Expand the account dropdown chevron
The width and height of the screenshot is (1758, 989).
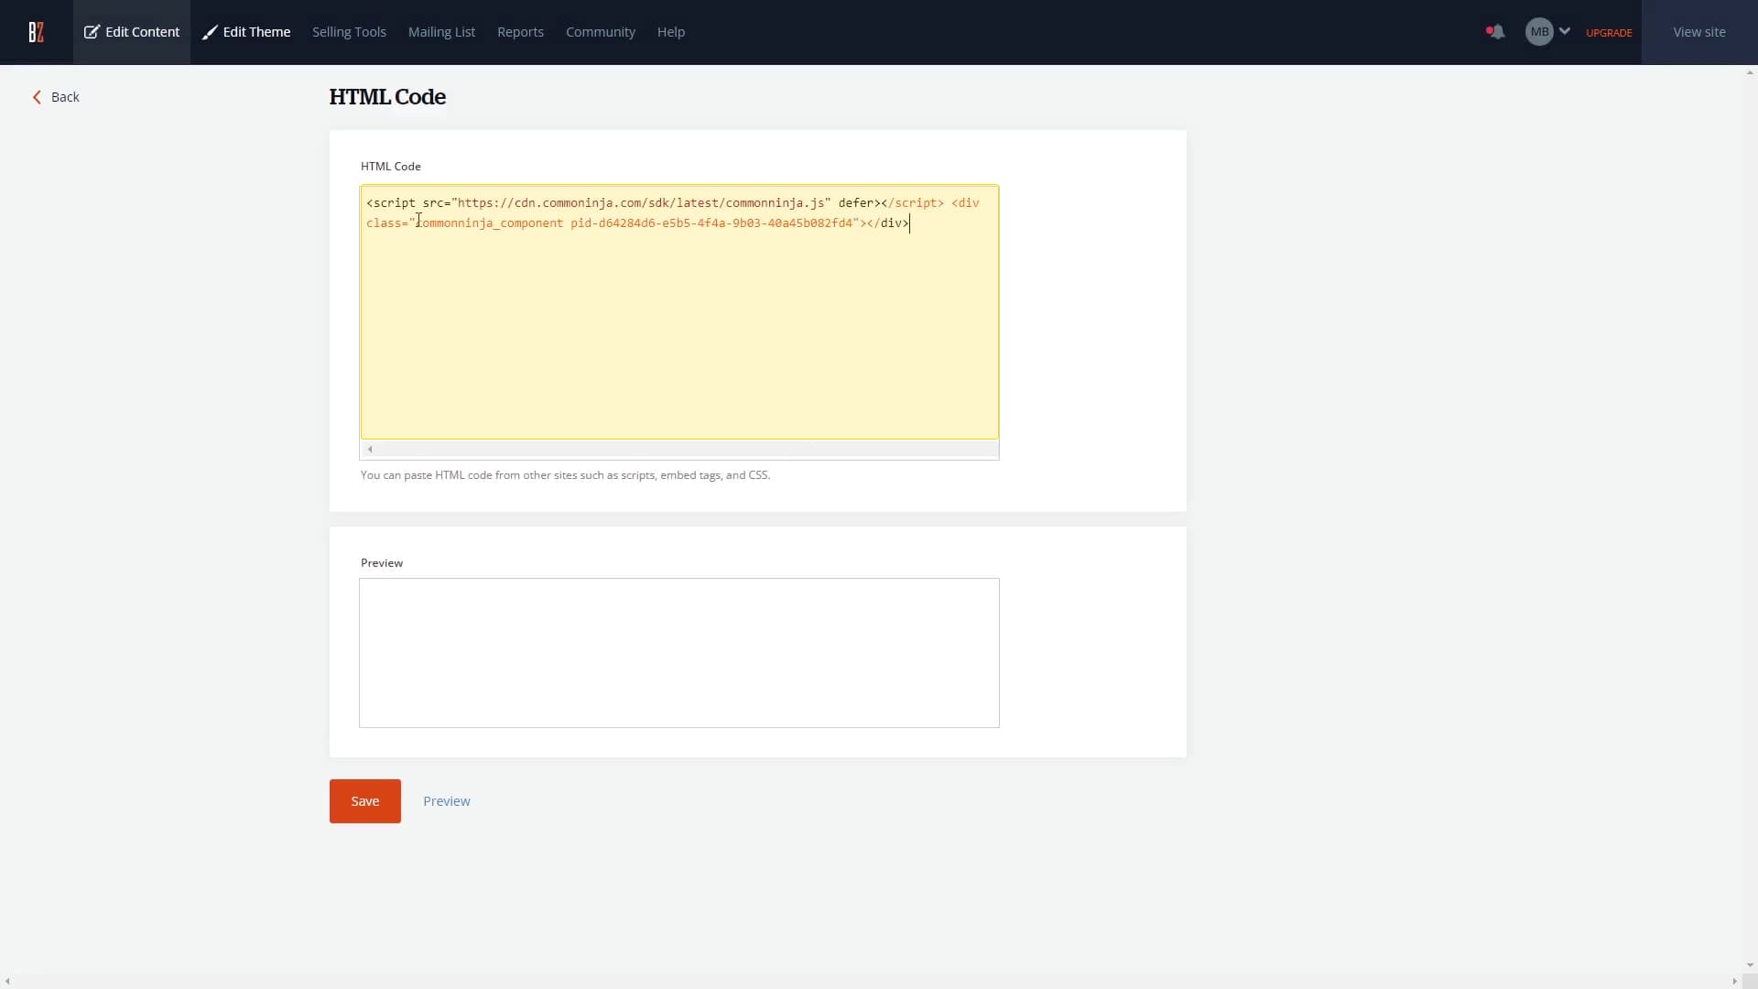(x=1565, y=31)
